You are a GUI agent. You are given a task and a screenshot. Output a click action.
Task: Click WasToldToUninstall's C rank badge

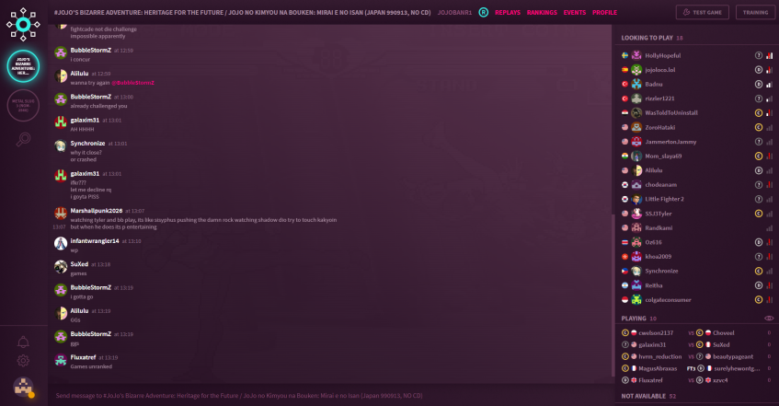759,113
